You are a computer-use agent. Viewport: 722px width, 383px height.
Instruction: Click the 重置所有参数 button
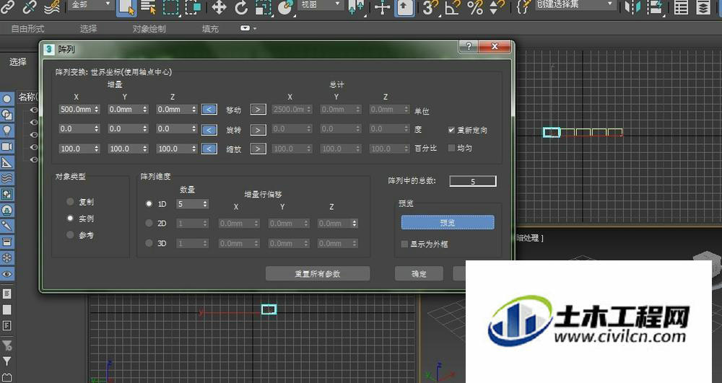tap(318, 273)
